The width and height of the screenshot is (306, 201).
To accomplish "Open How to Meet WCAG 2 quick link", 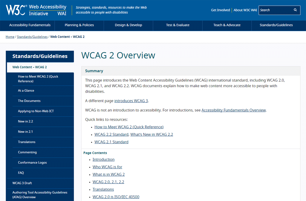I will click(129, 127).
